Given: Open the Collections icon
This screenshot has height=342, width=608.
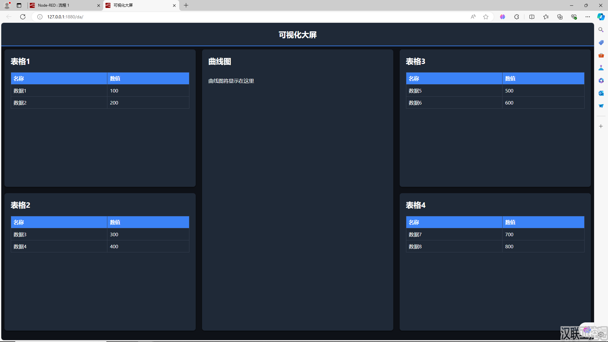Looking at the screenshot, I should [560, 17].
